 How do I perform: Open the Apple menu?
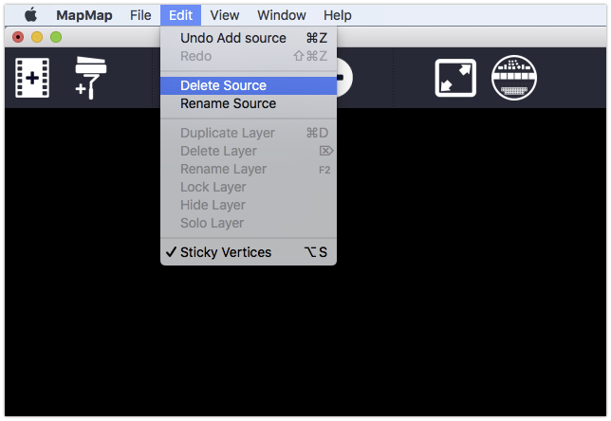point(30,15)
